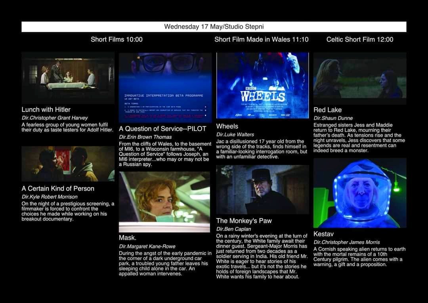Select the Celtic Short Film 12:00 heading
This screenshot has width=428, height=303.
click(x=360, y=39)
